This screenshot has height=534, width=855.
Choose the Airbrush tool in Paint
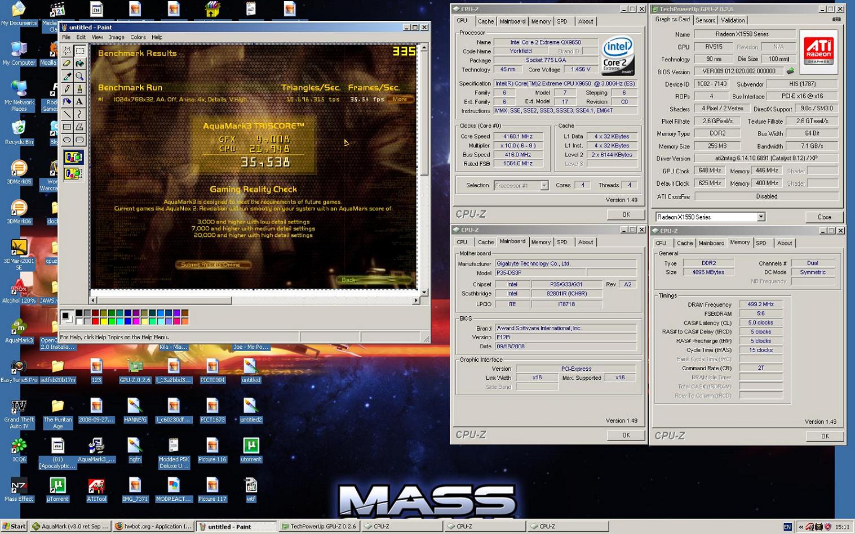(x=67, y=101)
